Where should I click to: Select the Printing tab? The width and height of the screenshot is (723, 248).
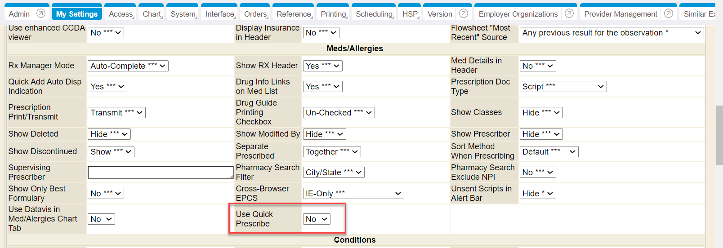333,14
